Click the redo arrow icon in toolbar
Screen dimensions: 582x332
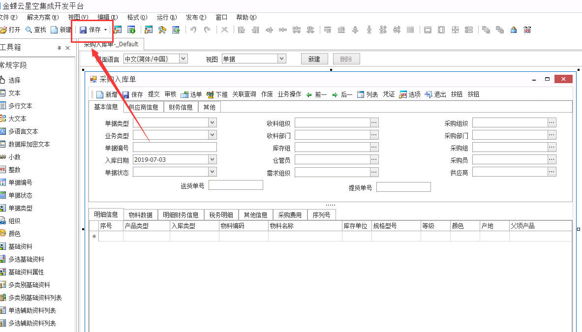click(x=207, y=30)
